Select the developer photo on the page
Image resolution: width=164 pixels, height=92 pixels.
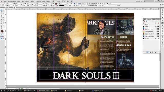coord(101,27)
